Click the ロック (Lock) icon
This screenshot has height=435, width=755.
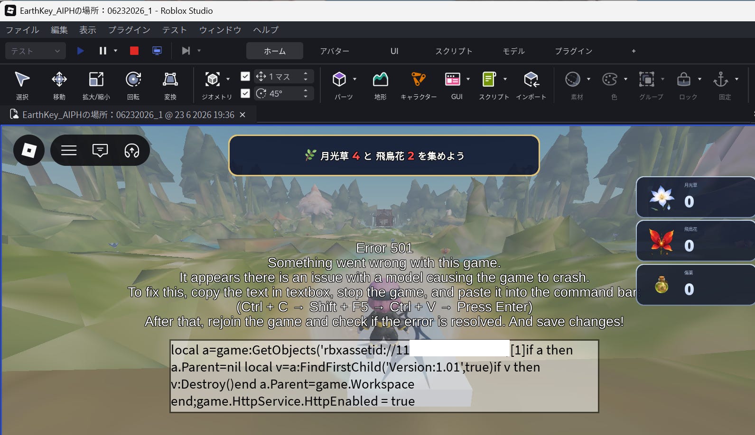[684, 79]
